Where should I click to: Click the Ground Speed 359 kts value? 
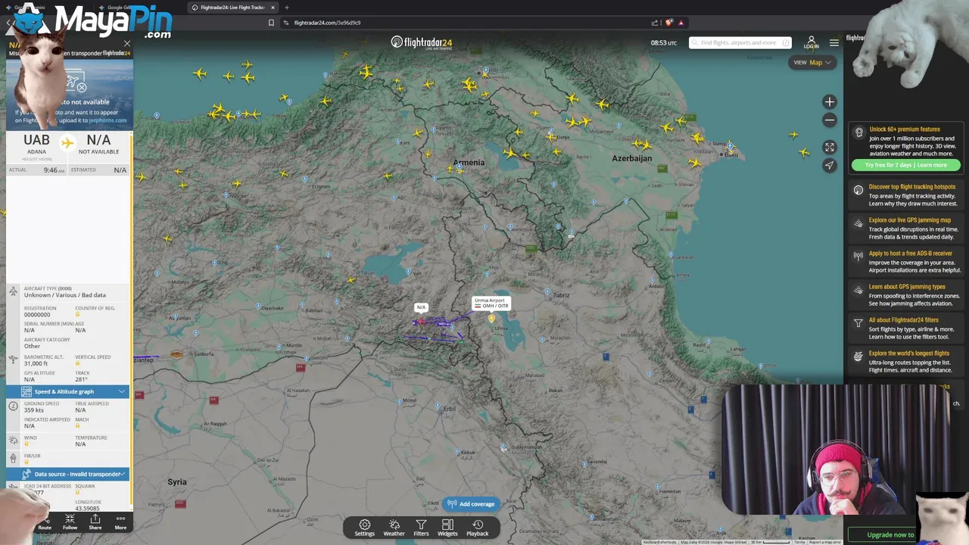[x=34, y=410]
